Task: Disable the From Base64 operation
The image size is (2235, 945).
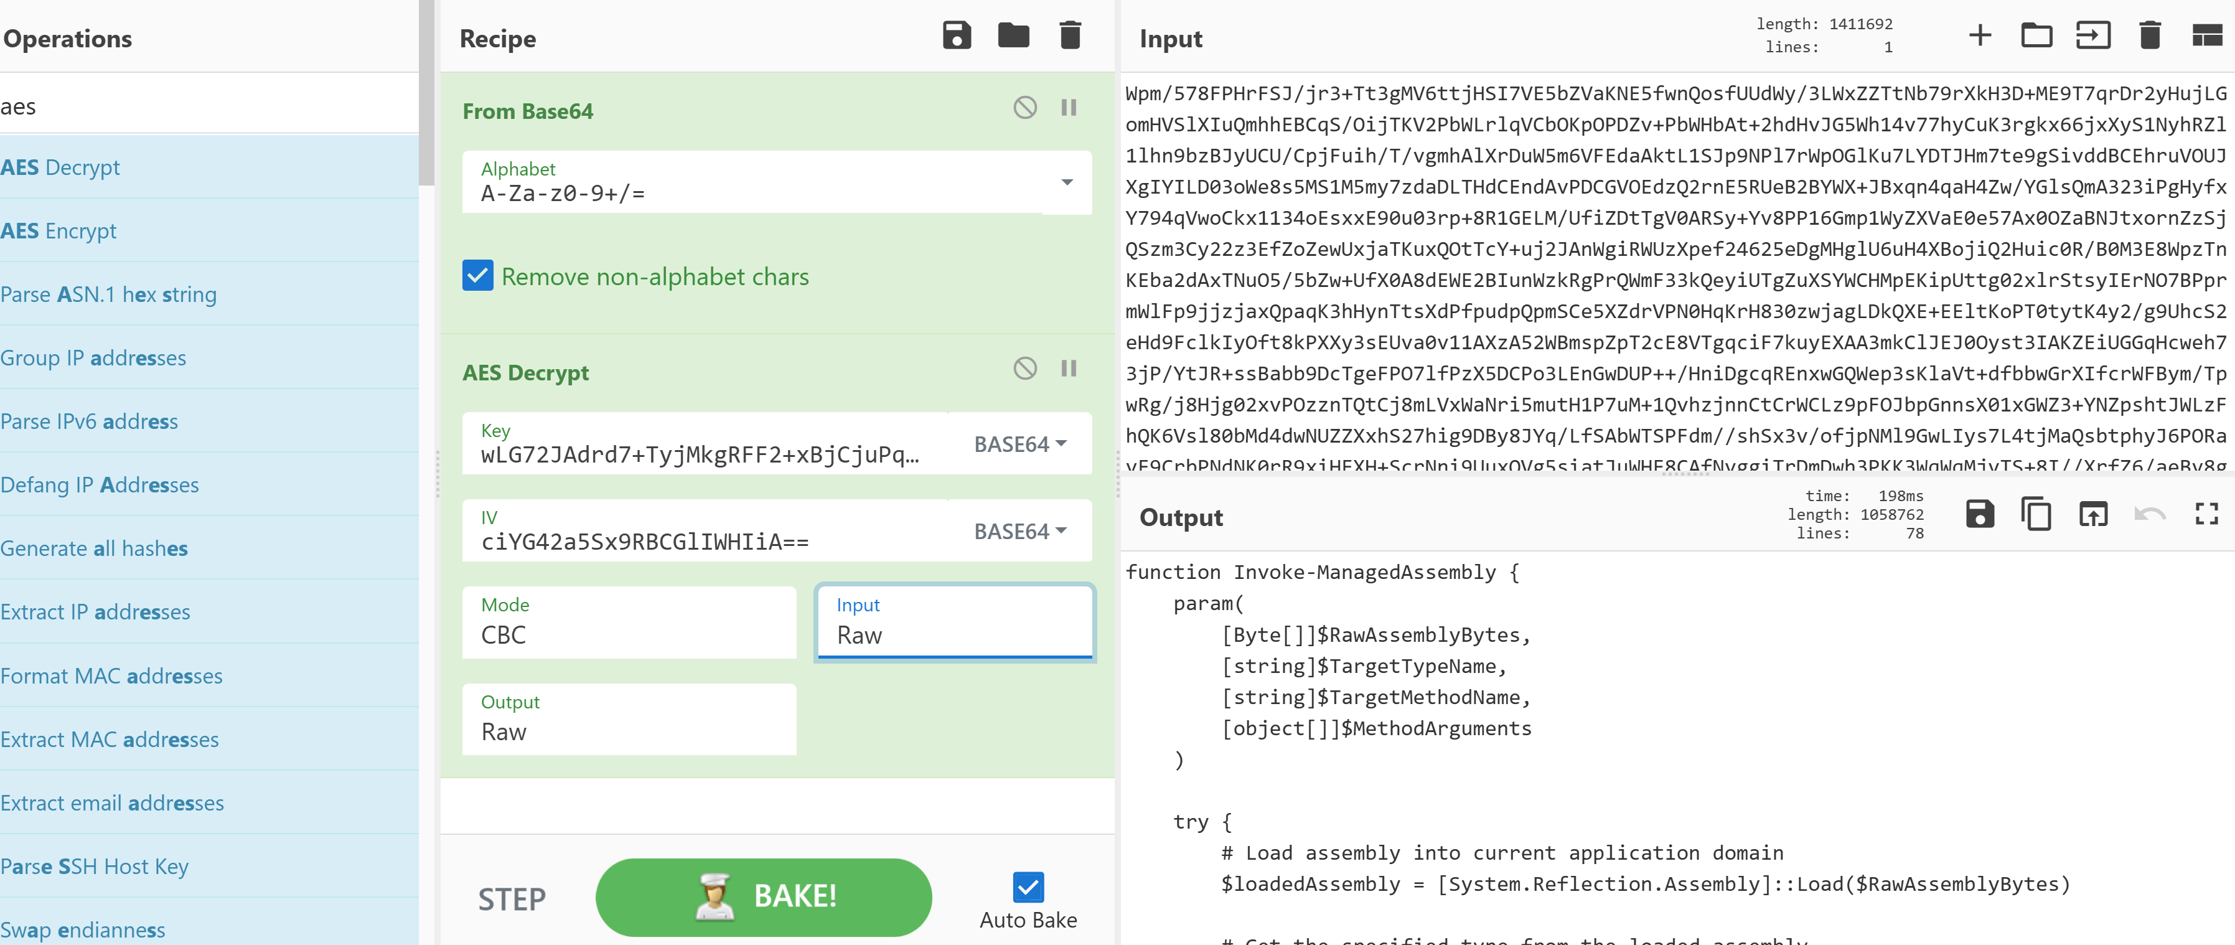Action: click(1024, 106)
